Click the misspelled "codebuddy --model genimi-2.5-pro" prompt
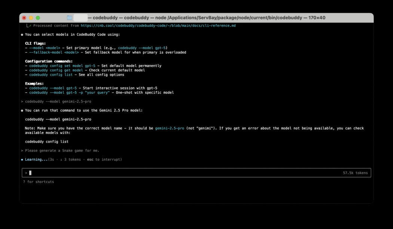 click(x=58, y=101)
